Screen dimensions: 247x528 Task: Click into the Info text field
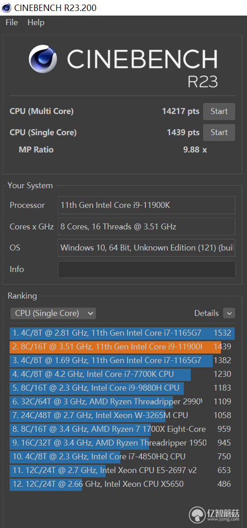point(147,269)
